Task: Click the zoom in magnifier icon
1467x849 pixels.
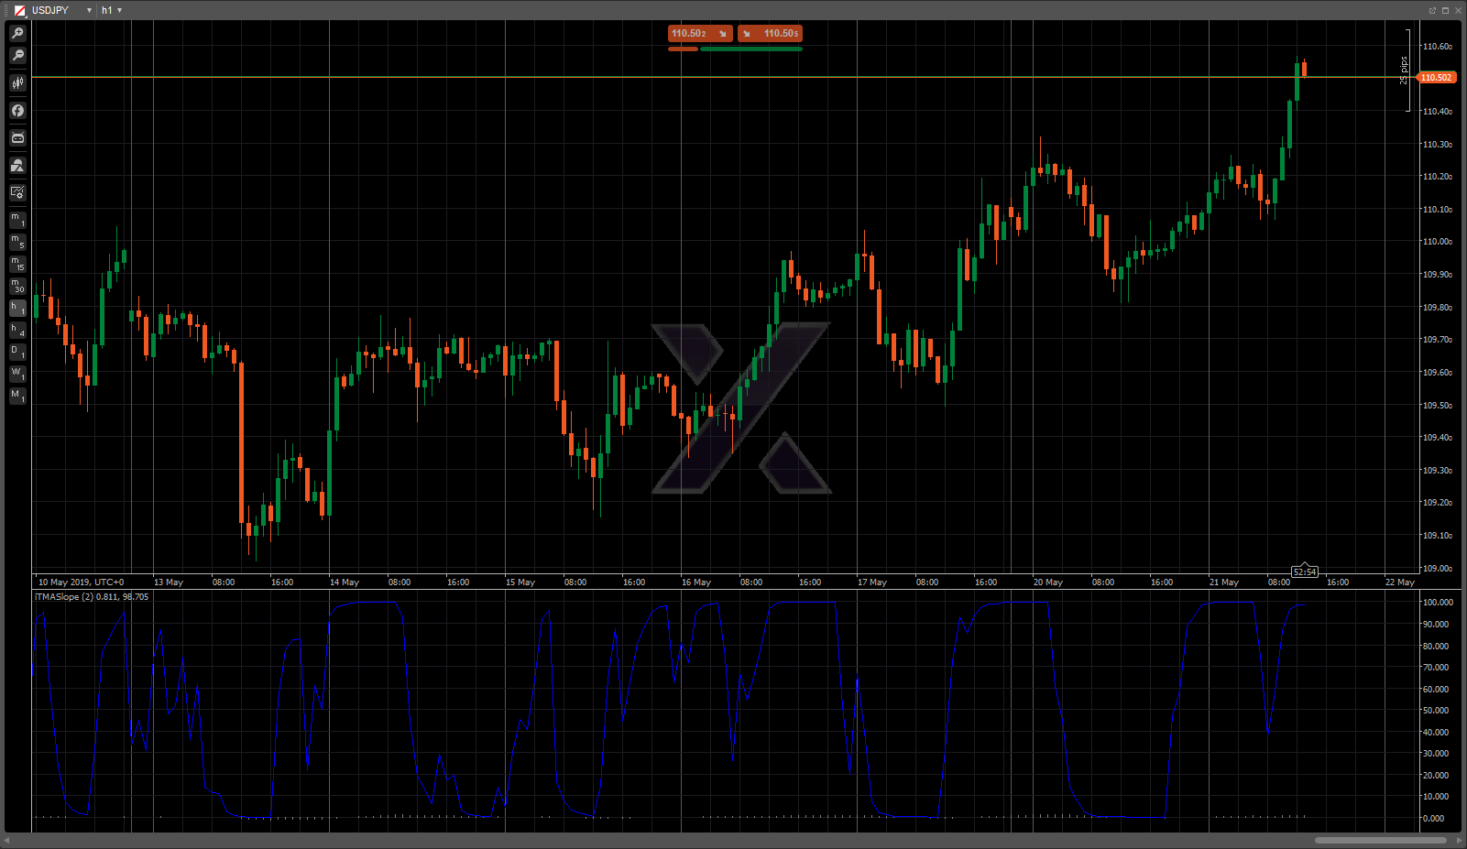Action: (x=17, y=34)
